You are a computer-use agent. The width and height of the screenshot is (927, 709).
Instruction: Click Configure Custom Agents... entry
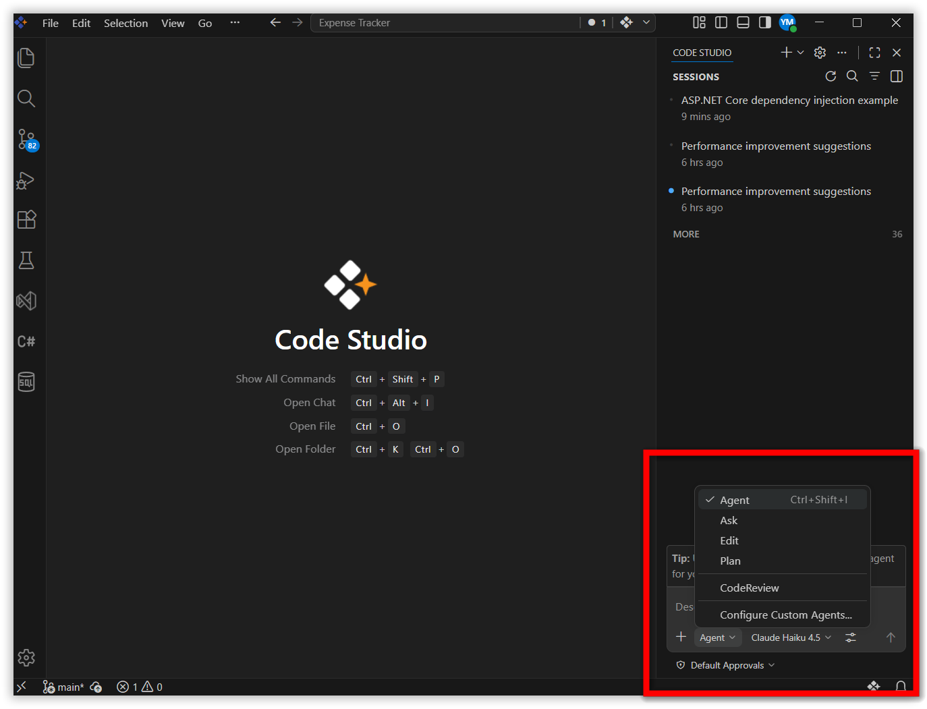tap(783, 615)
